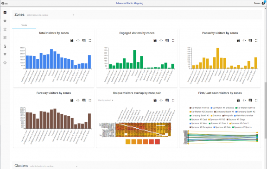Open the Darren user account avatar
Viewport: 267px width, 169px height.
tap(263, 3)
